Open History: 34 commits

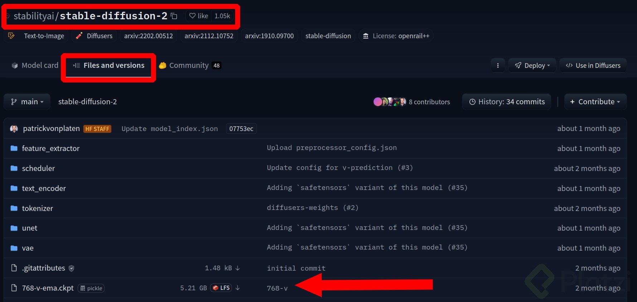506,102
